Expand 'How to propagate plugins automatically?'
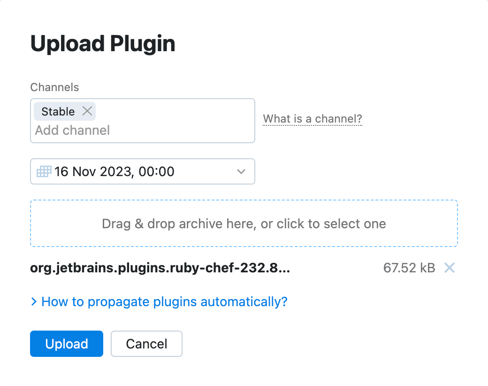Screen dimensions: 488x386 click(x=164, y=302)
